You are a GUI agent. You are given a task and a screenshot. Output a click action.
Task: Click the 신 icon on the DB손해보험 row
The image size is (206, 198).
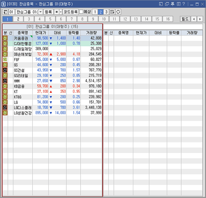[5, 54]
